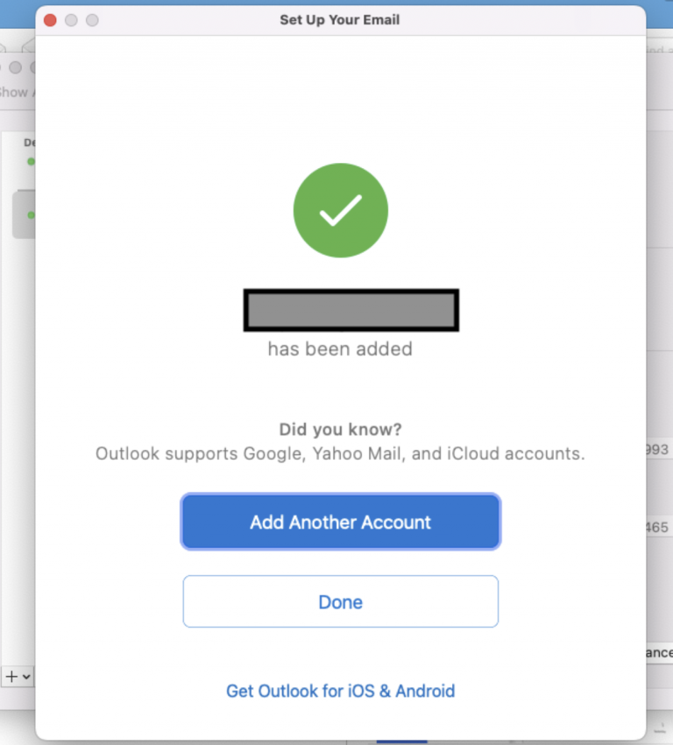Click the "has been added" confirmation area
Screen dimensions: 673x745
pos(339,348)
